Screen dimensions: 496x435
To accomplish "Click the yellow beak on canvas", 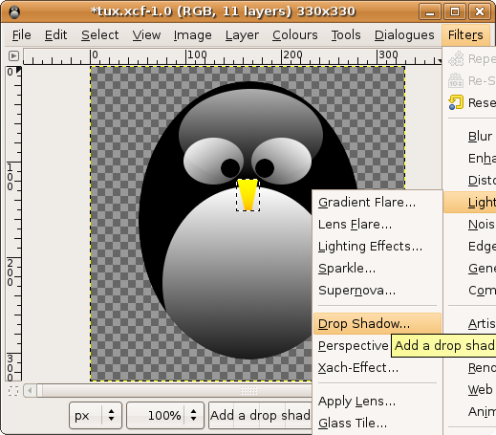I will 248,195.
